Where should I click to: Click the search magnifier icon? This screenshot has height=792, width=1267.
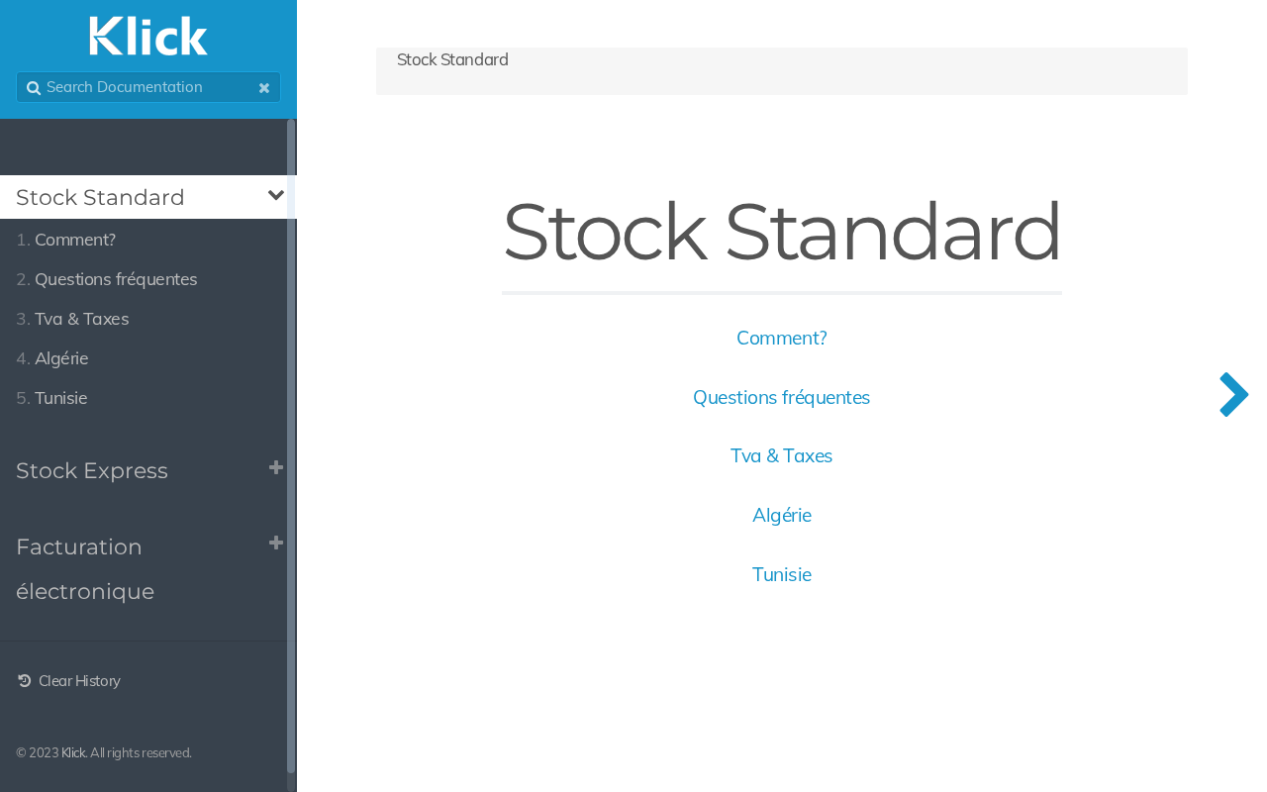(34, 88)
